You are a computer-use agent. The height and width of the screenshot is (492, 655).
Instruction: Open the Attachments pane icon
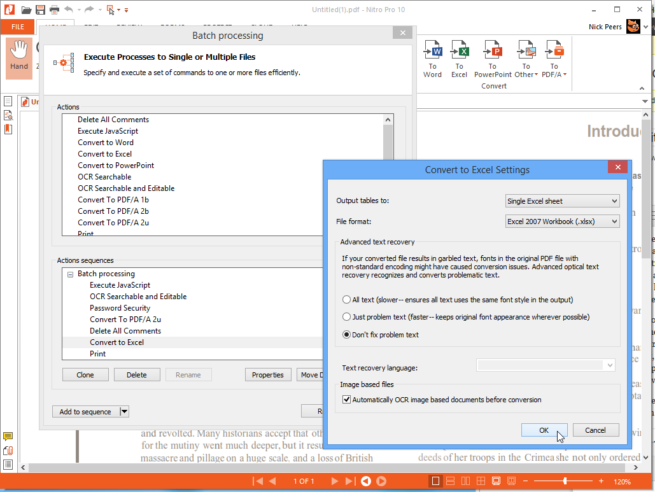[x=8, y=451]
